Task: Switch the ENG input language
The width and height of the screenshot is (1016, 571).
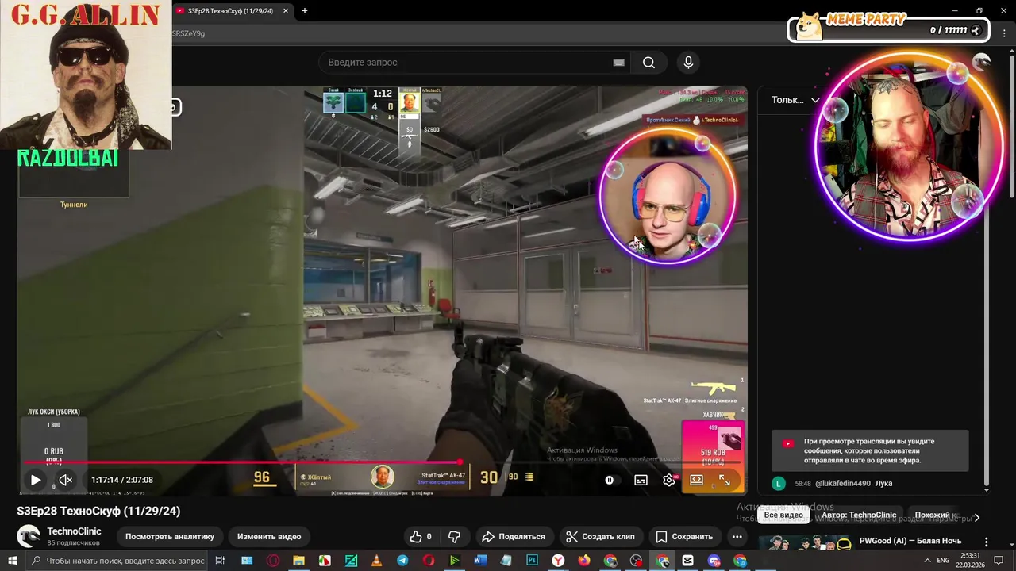Action: pos(944,561)
